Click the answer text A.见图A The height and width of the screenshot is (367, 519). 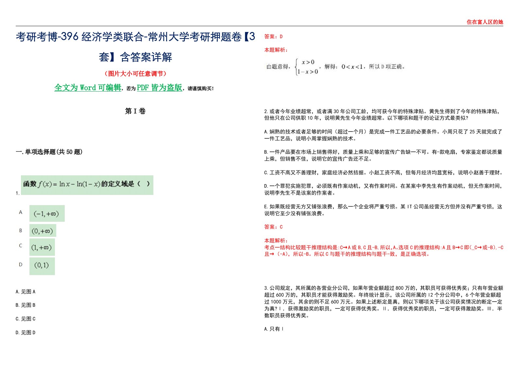(x=26, y=292)
